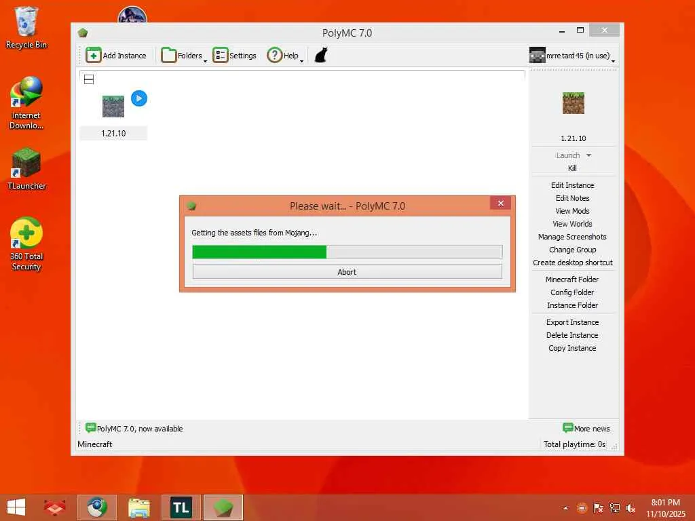Choose Copy Instance
The height and width of the screenshot is (521, 695).
572,348
